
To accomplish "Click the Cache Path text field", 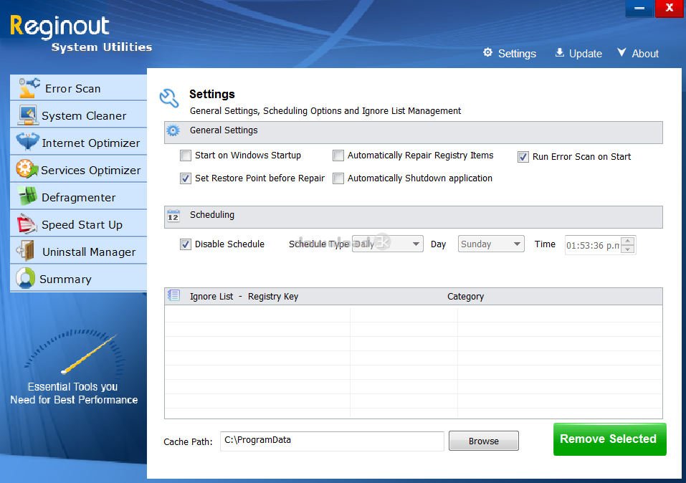I will point(332,441).
